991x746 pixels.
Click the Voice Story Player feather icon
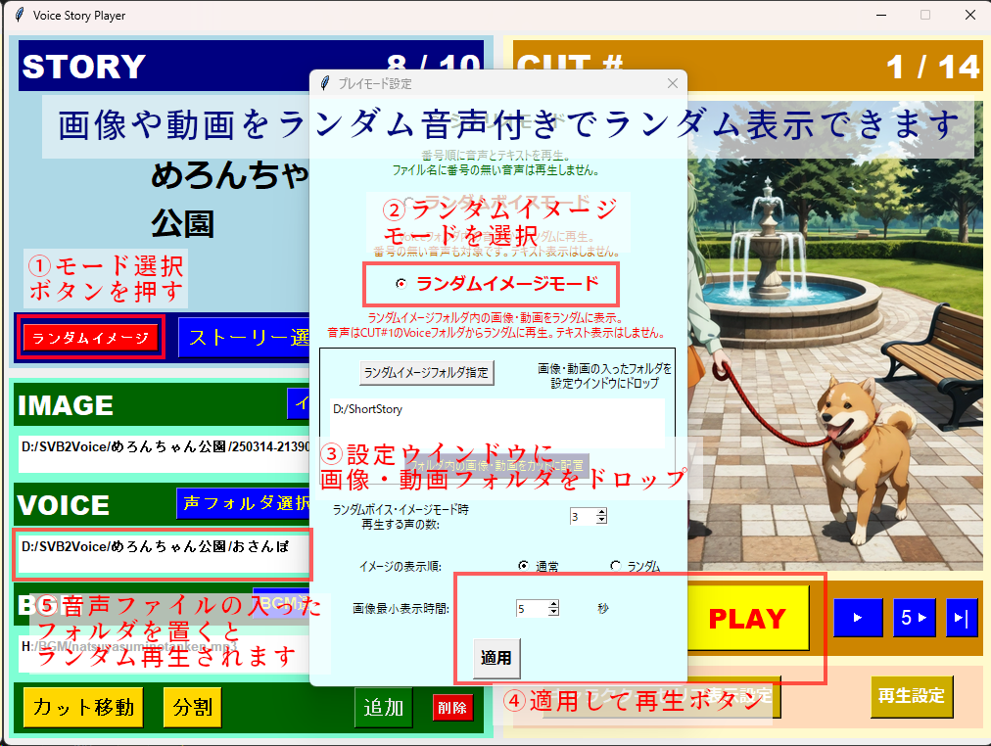20,15
